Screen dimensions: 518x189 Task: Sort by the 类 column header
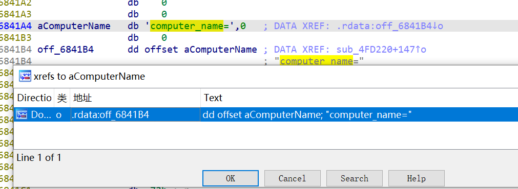[x=62, y=98]
